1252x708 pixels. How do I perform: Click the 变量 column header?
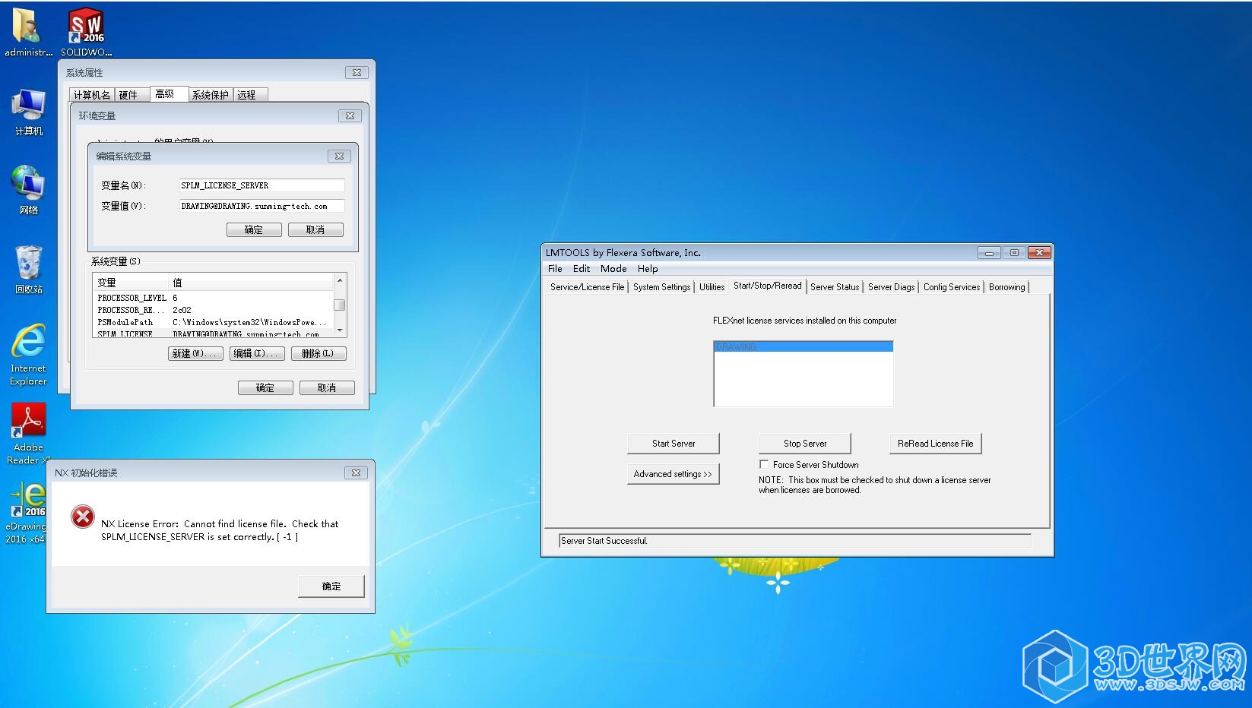[131, 283]
